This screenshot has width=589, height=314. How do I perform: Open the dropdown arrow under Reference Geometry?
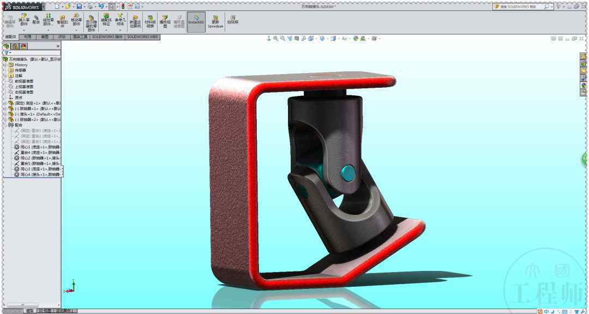(x=120, y=29)
